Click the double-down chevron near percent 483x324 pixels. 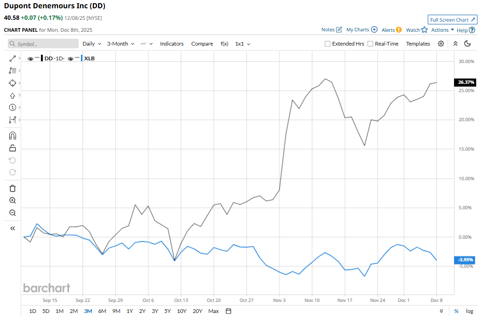[442, 311]
